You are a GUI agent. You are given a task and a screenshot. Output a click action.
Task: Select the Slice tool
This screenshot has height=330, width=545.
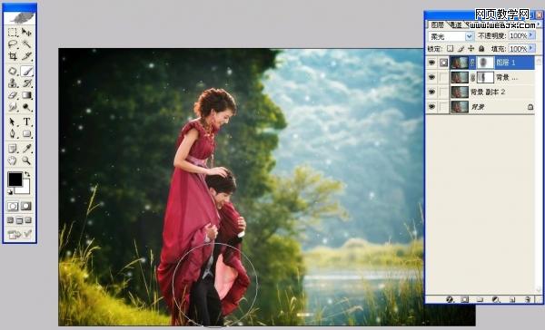[x=26, y=56]
